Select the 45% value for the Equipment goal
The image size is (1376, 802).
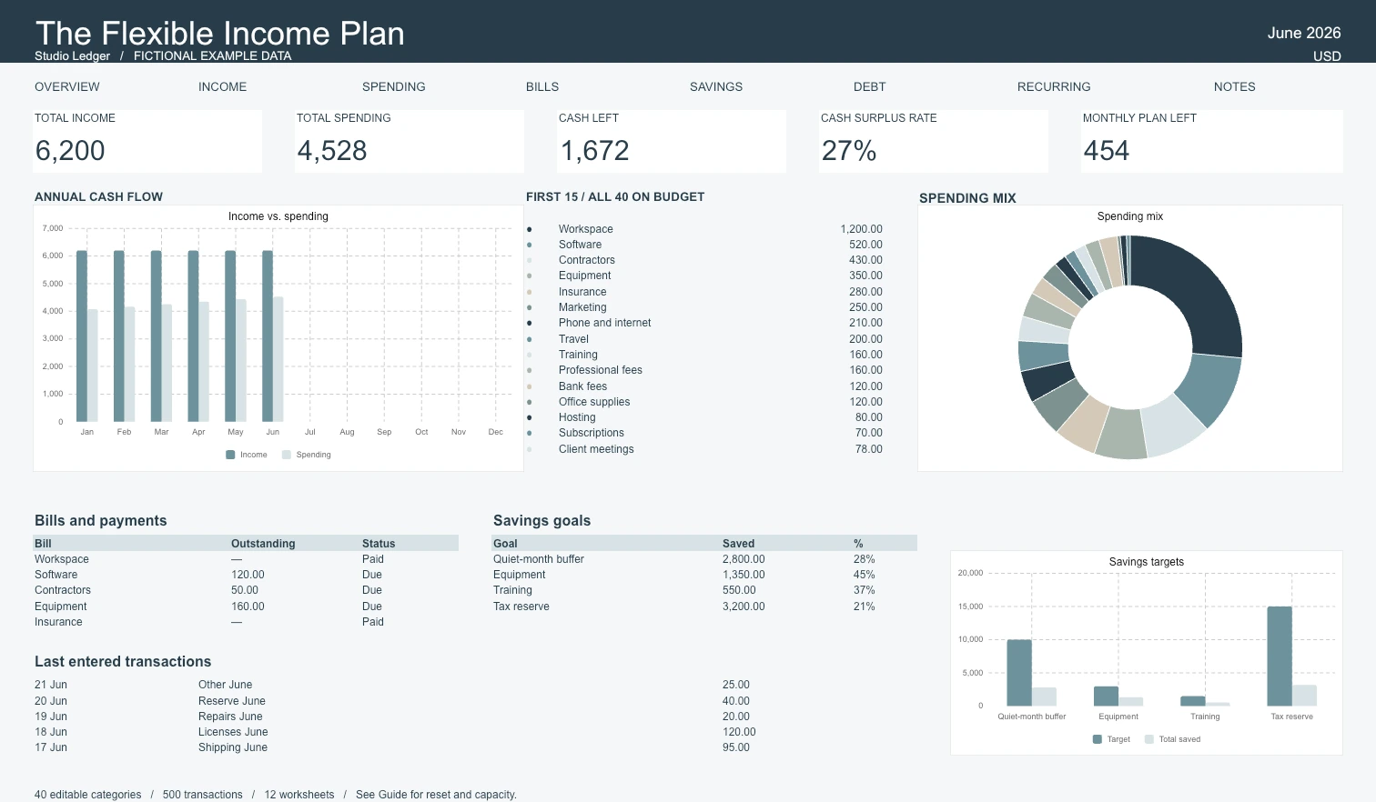[x=865, y=575]
